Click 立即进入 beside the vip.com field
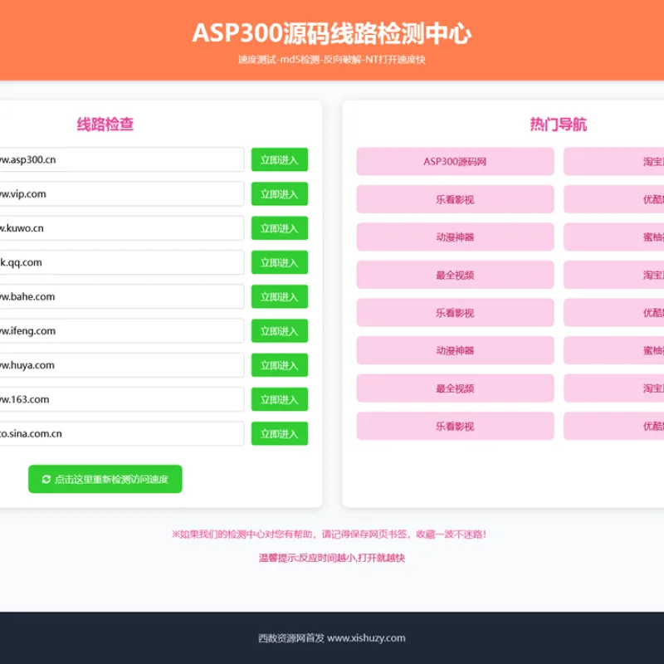 point(280,194)
